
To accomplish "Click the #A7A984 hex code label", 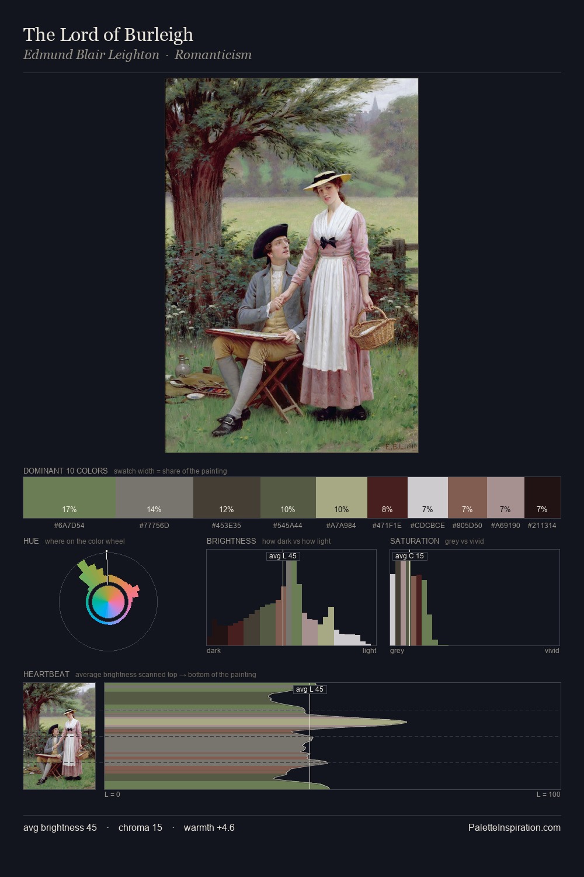I will 342,526.
